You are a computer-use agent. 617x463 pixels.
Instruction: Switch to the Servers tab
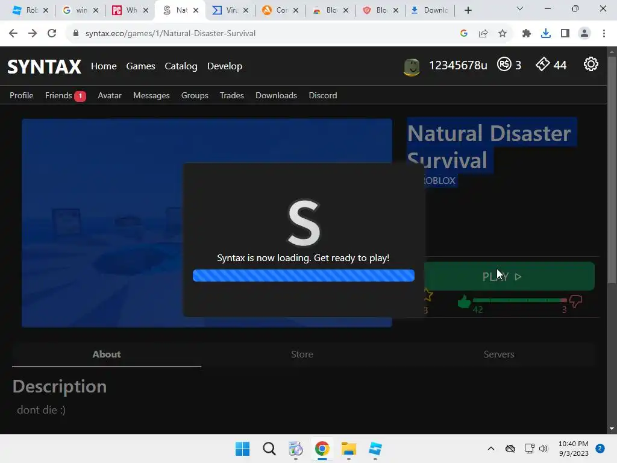pyautogui.click(x=498, y=354)
